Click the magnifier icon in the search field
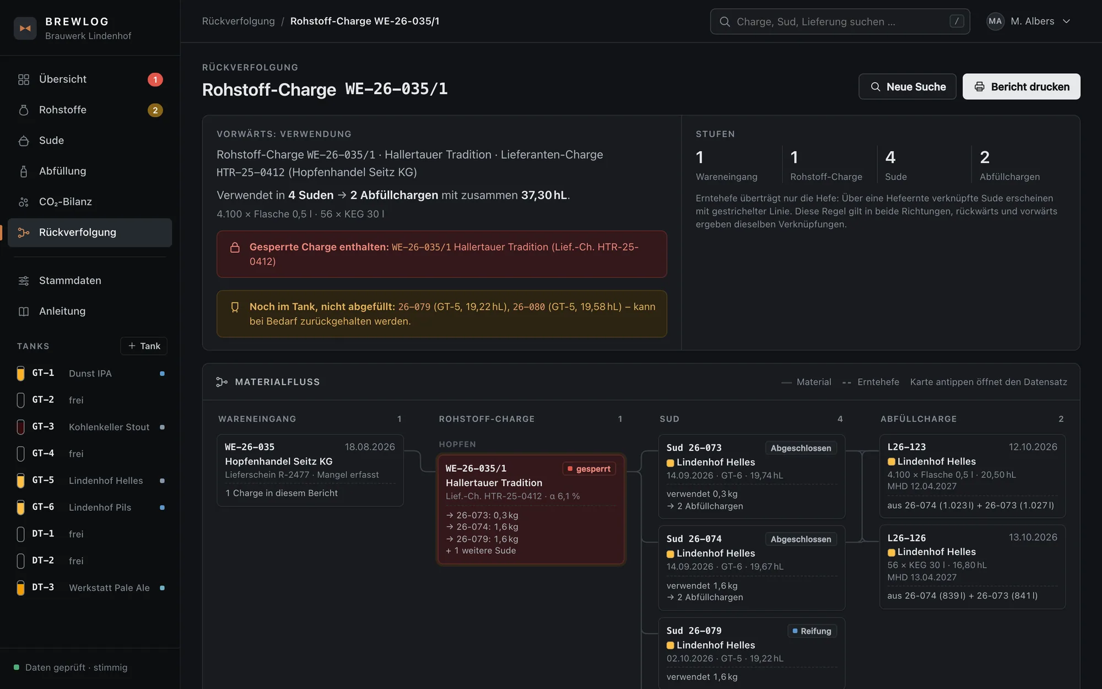This screenshot has width=1102, height=689. [725, 21]
